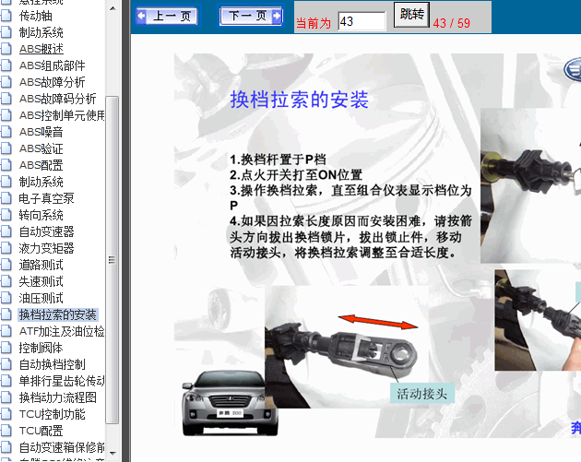Open ATF加注及油位检 entry

point(62,331)
